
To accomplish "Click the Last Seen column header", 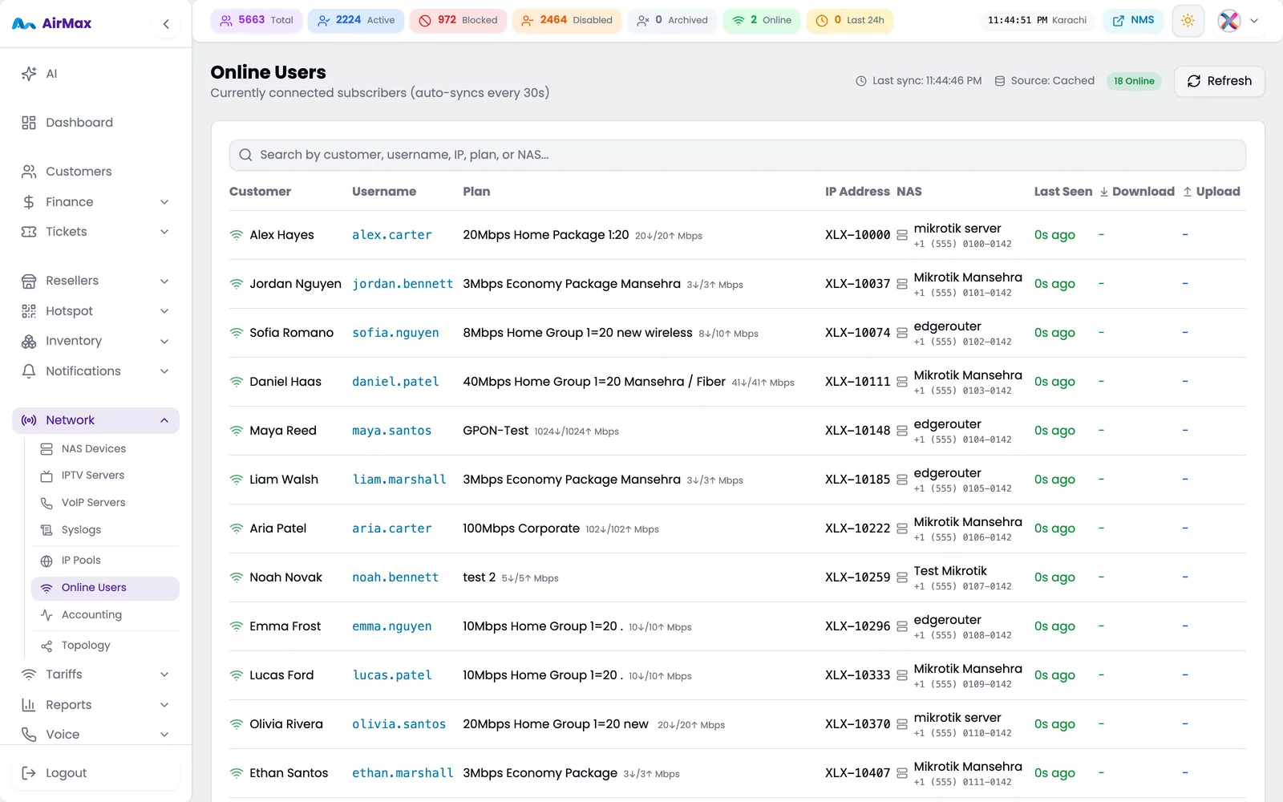I will coord(1063,192).
